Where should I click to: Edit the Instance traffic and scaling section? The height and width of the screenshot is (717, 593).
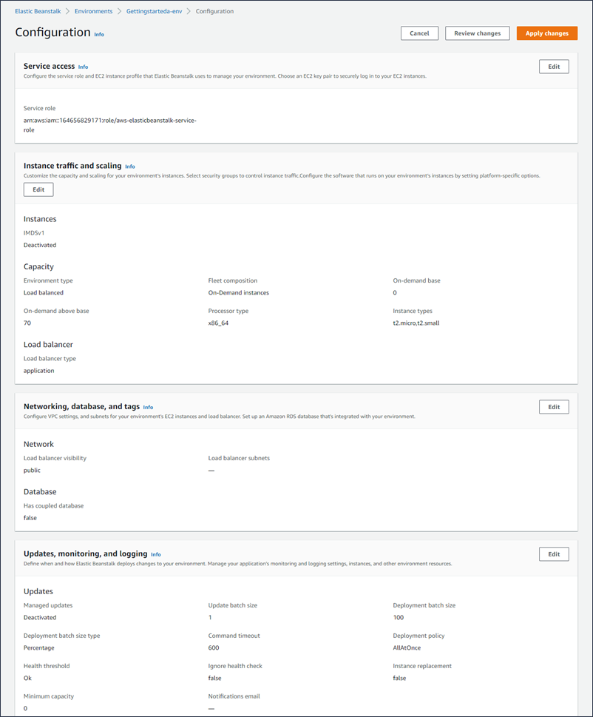[x=38, y=189]
